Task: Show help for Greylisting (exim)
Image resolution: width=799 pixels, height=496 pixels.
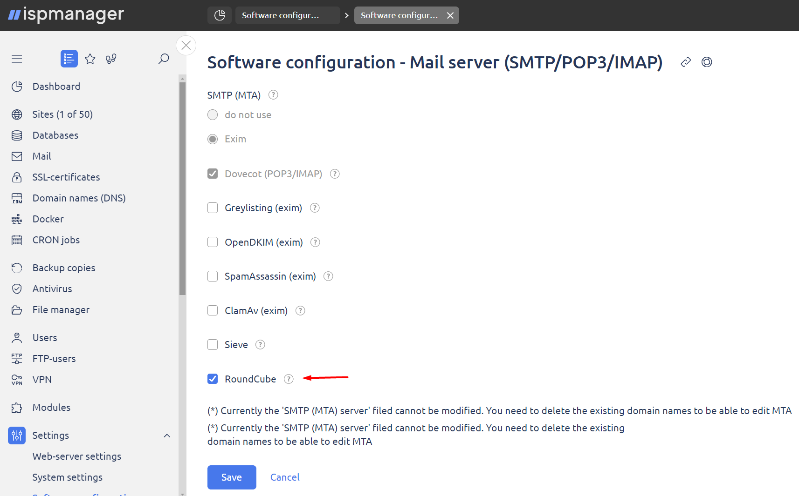Action: 315,208
